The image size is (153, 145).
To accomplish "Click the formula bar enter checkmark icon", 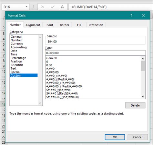I will [x=53, y=7].
